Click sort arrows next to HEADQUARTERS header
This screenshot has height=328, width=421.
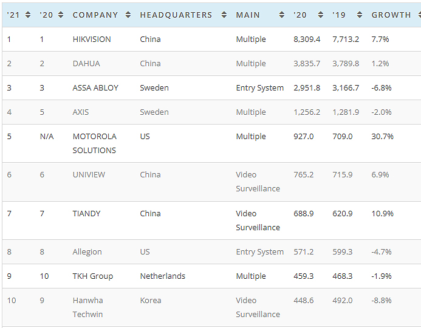(224, 15)
